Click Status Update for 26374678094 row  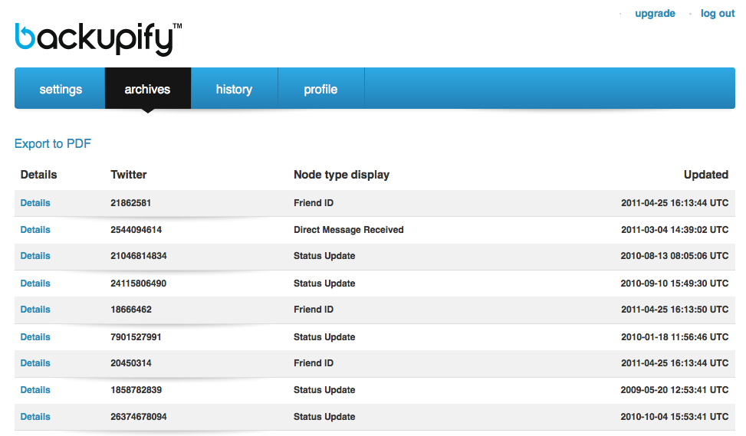tap(324, 417)
